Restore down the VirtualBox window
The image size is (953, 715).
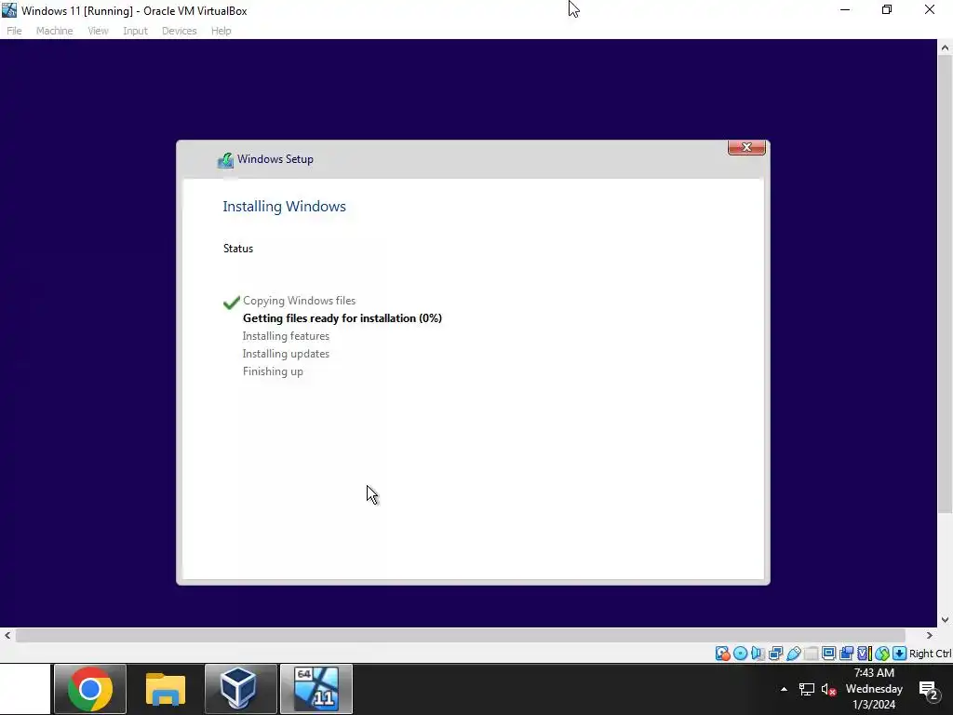(x=887, y=9)
